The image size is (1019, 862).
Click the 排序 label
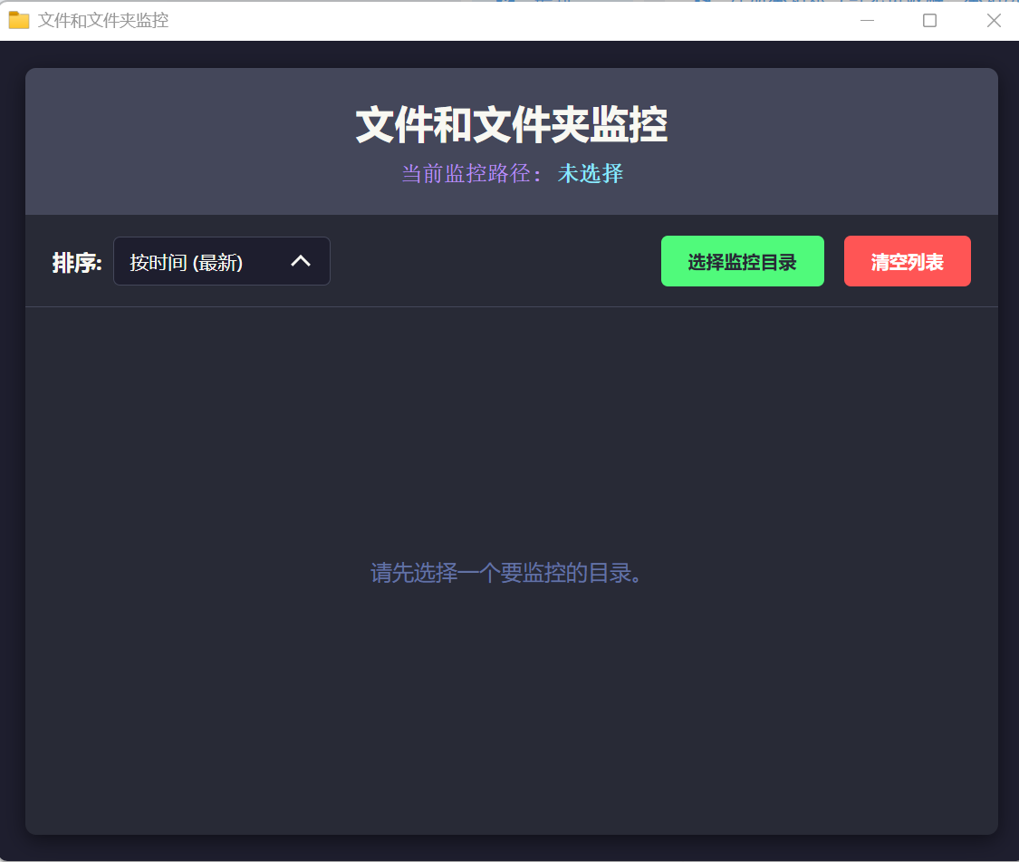click(77, 263)
